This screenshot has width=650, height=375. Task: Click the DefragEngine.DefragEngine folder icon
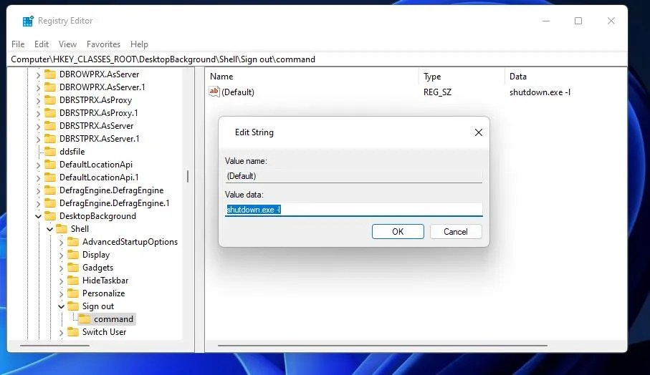[x=50, y=190]
